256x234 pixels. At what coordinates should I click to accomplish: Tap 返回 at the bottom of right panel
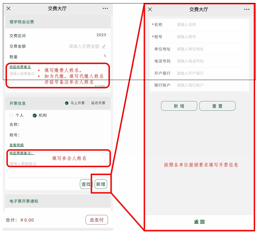(199, 222)
